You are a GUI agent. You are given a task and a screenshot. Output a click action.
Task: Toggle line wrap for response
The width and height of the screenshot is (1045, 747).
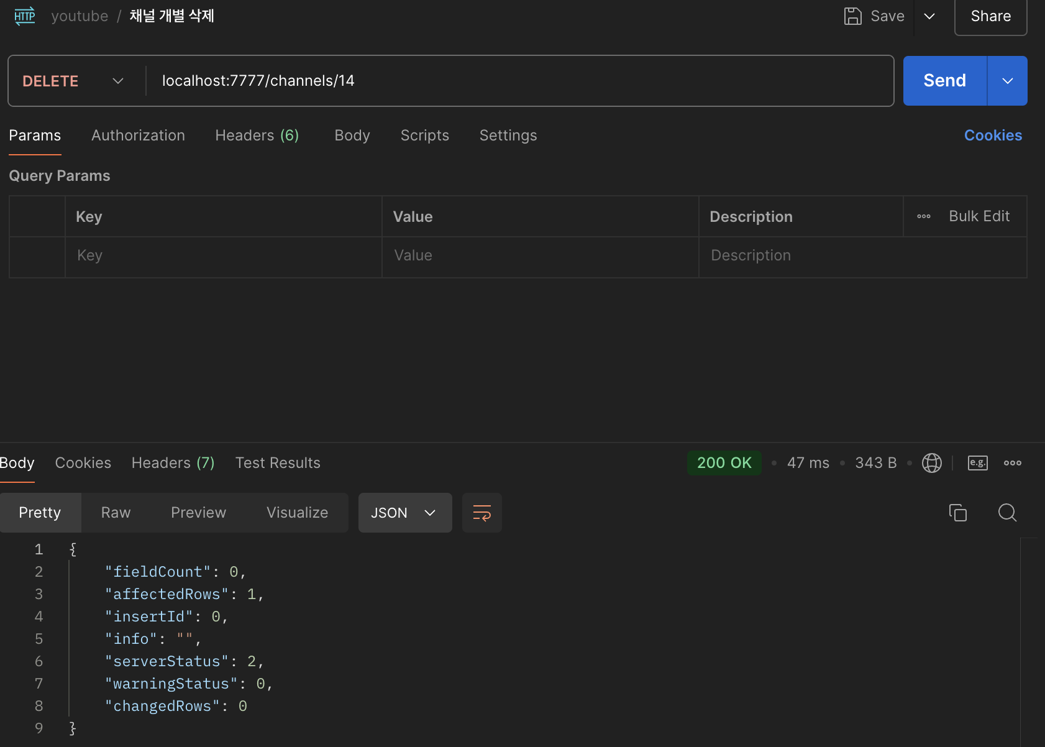click(482, 513)
